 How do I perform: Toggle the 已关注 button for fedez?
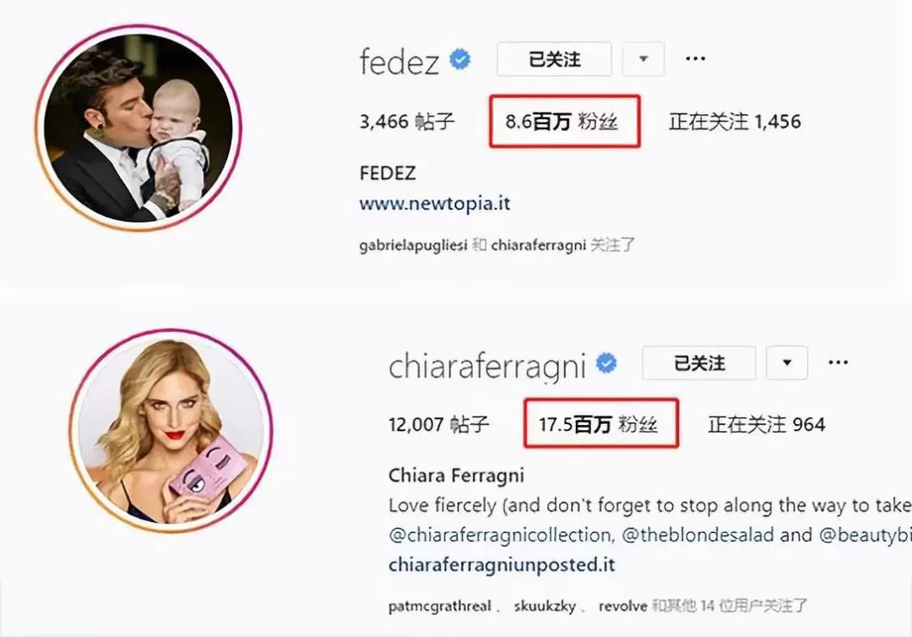(x=554, y=59)
